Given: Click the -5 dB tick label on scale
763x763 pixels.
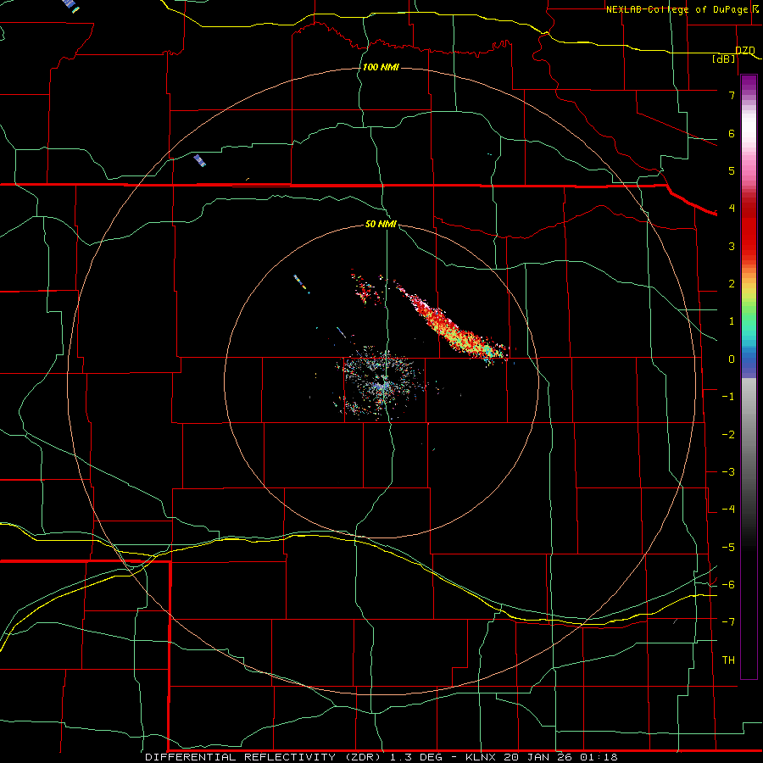Looking at the screenshot, I should pyautogui.click(x=728, y=548).
